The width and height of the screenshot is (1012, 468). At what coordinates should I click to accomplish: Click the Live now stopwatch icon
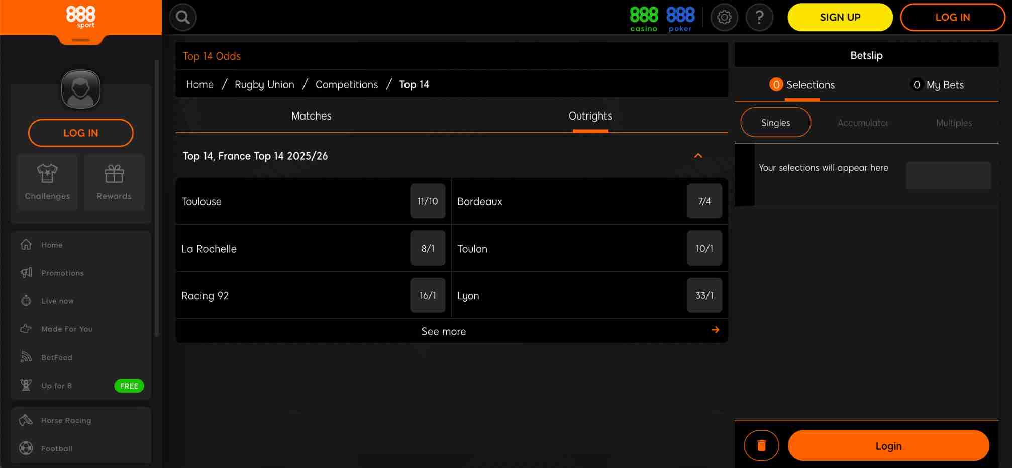coord(26,301)
